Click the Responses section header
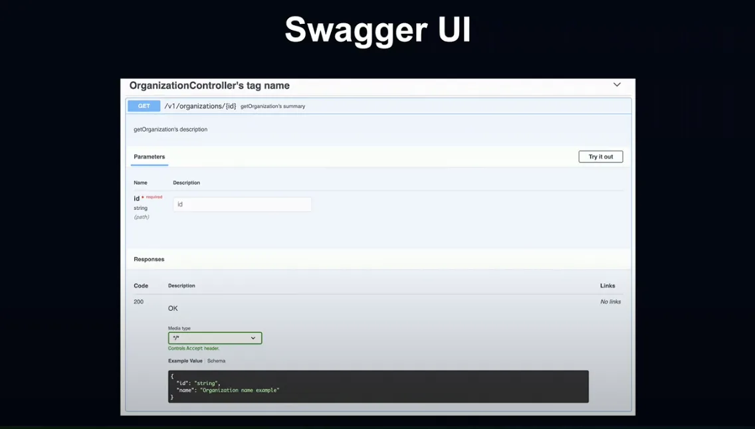 tap(149, 259)
